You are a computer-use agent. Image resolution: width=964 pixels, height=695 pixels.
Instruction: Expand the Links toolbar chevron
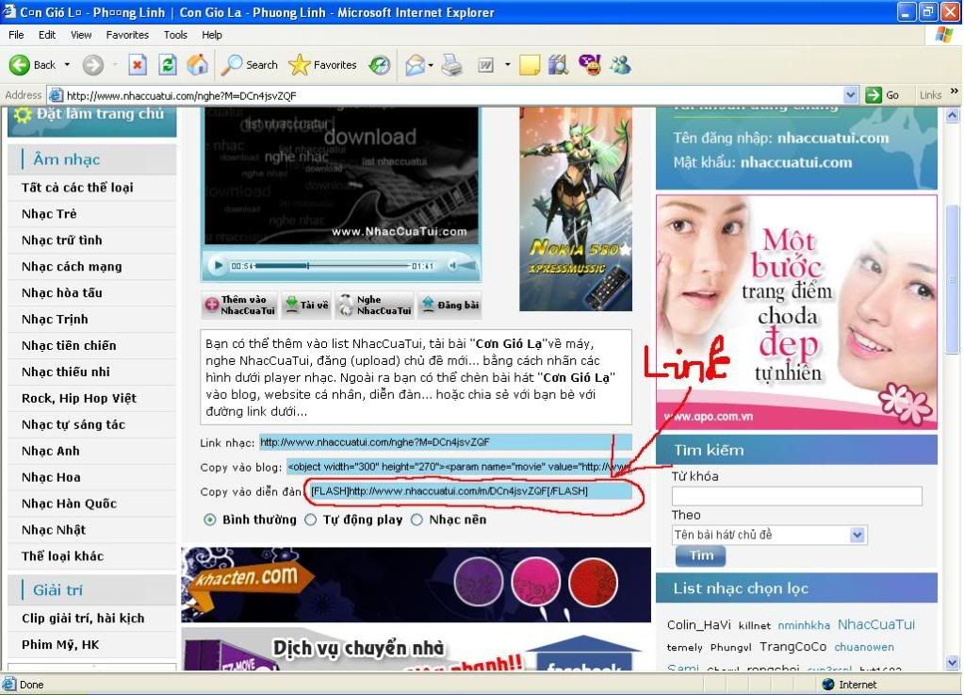955,91
